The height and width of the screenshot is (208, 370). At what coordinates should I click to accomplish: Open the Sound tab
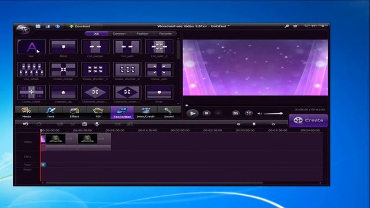pyautogui.click(x=169, y=113)
